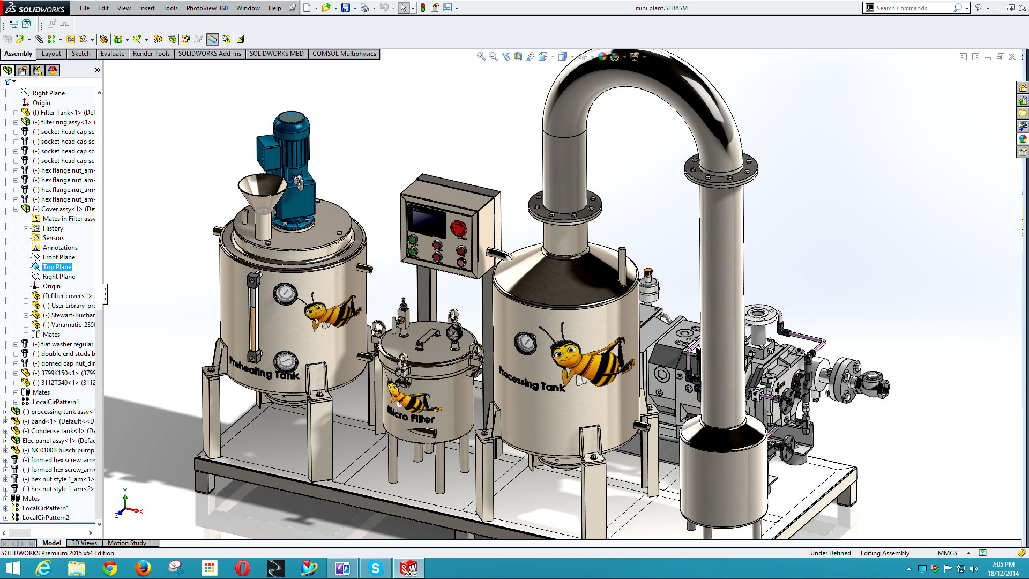Expand the processing tank assy node
Screen dimensions: 1029x579
pyautogui.click(x=6, y=412)
